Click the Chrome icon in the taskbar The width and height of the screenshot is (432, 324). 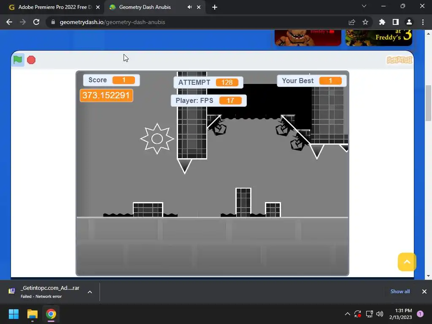pos(51,314)
